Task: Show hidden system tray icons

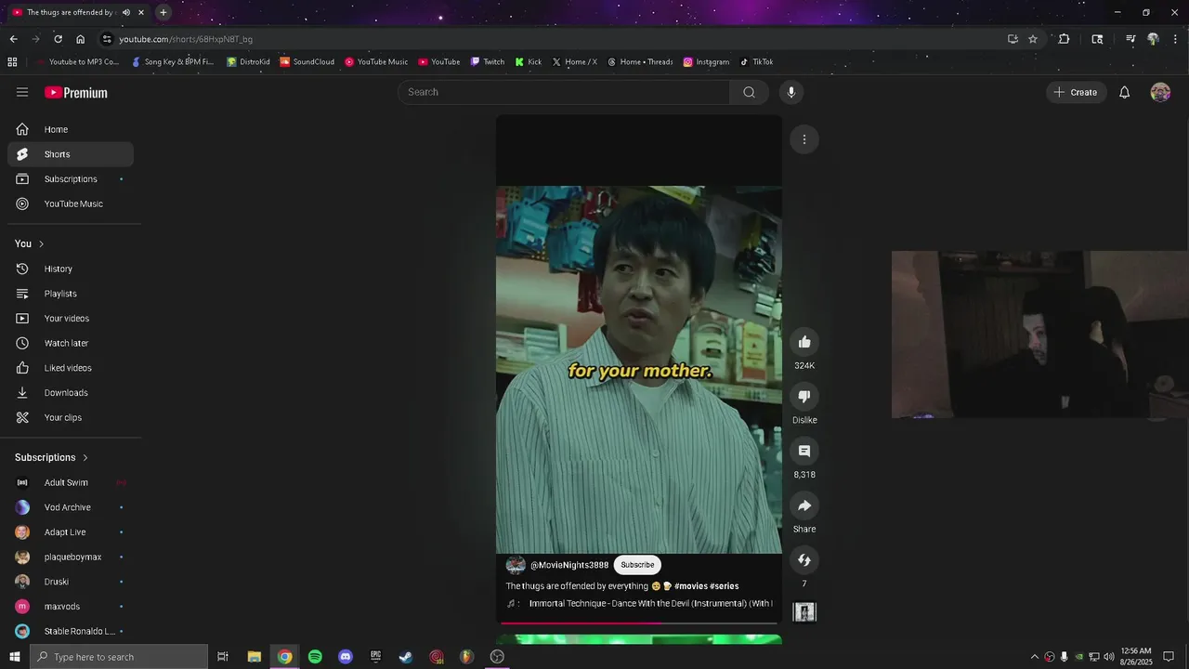Action: coord(1034,657)
